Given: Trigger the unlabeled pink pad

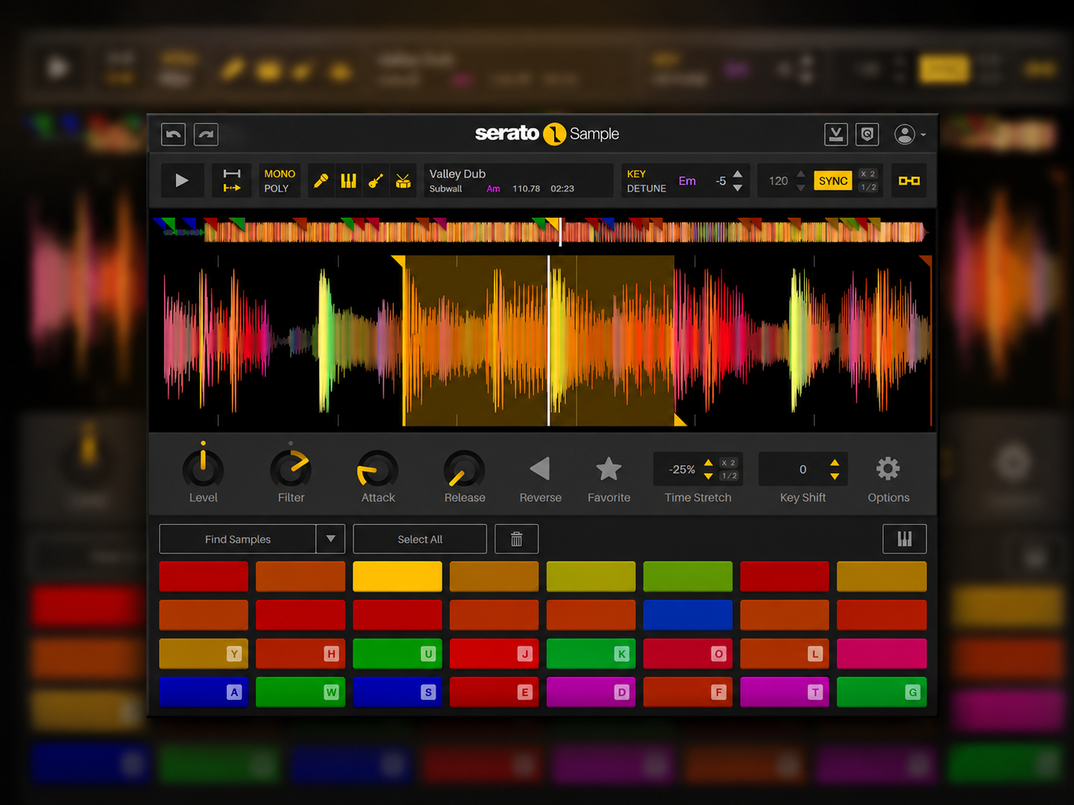Looking at the screenshot, I should 881,654.
